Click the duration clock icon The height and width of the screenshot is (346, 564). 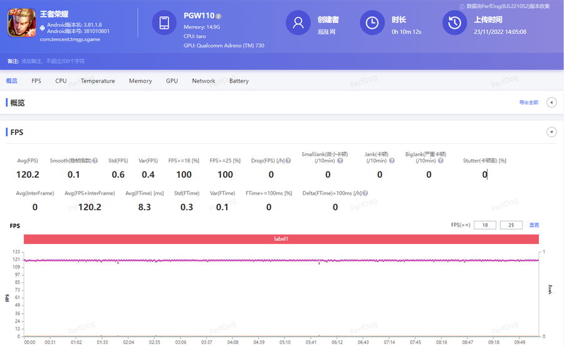(372, 23)
